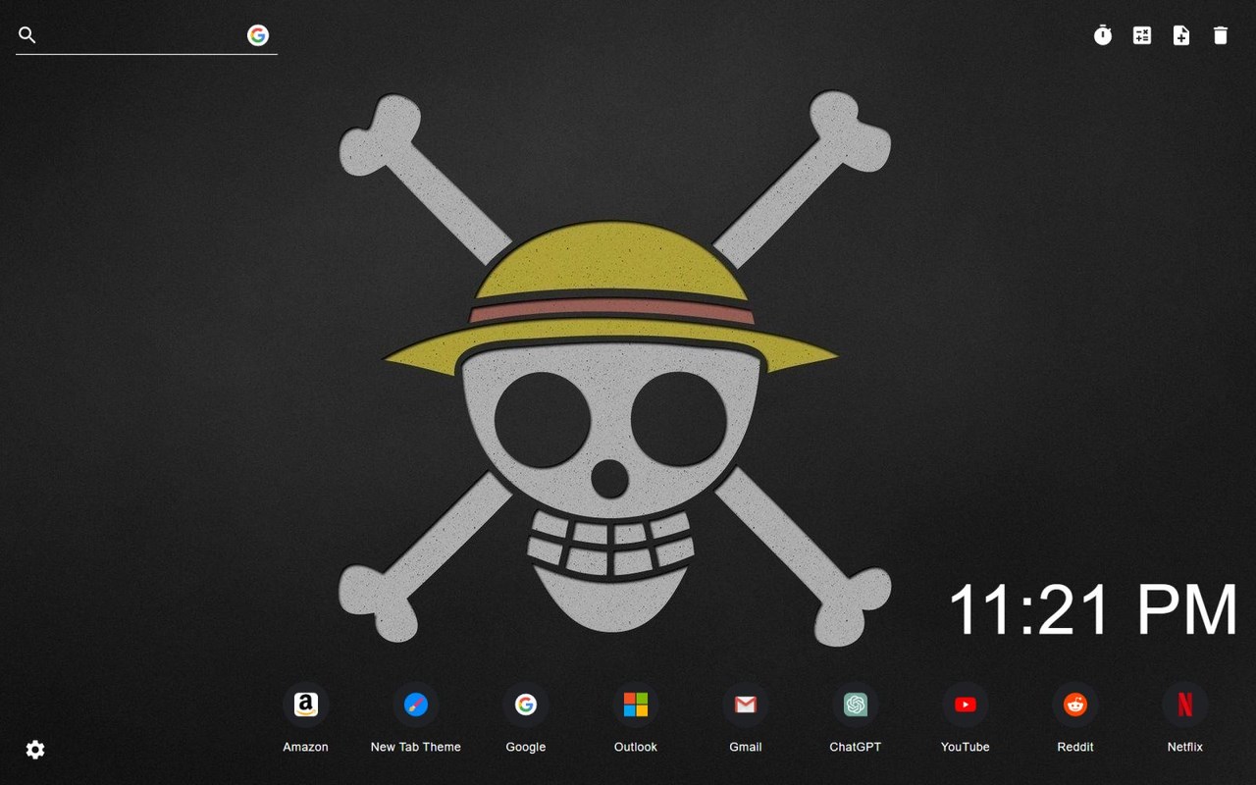This screenshot has height=785, width=1256.
Task: Open the YouTube shortcut icon
Action: click(x=966, y=705)
